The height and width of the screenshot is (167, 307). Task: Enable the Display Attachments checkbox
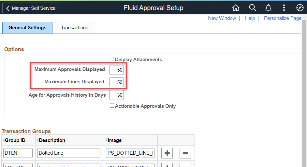[112, 59]
